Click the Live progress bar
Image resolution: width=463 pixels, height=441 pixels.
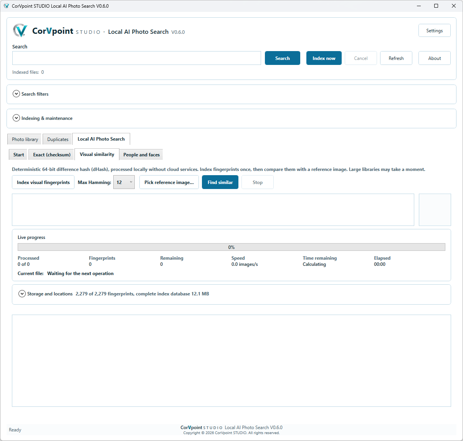pyautogui.click(x=231, y=247)
